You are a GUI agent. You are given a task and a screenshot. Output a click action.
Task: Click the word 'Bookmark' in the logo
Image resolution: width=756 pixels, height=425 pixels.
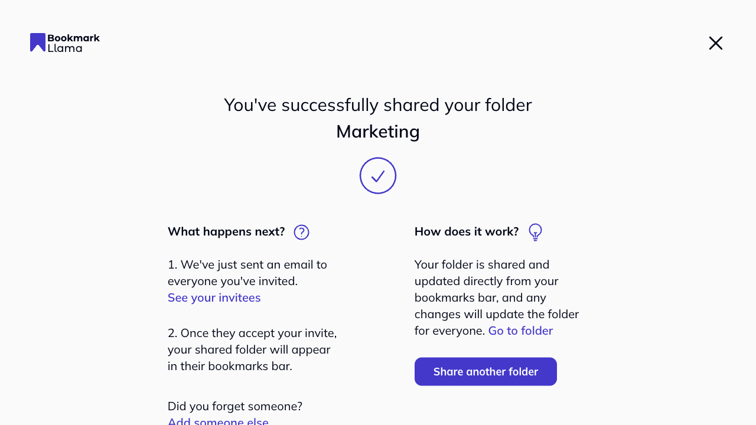coord(73,38)
